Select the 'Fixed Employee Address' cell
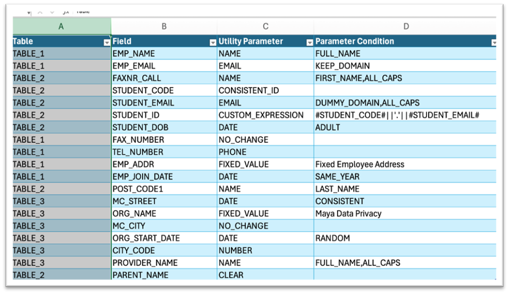 click(x=359, y=164)
